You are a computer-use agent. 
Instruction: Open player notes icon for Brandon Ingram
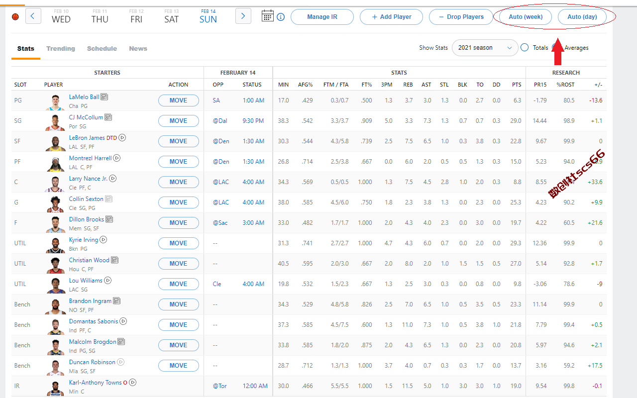[x=117, y=301]
